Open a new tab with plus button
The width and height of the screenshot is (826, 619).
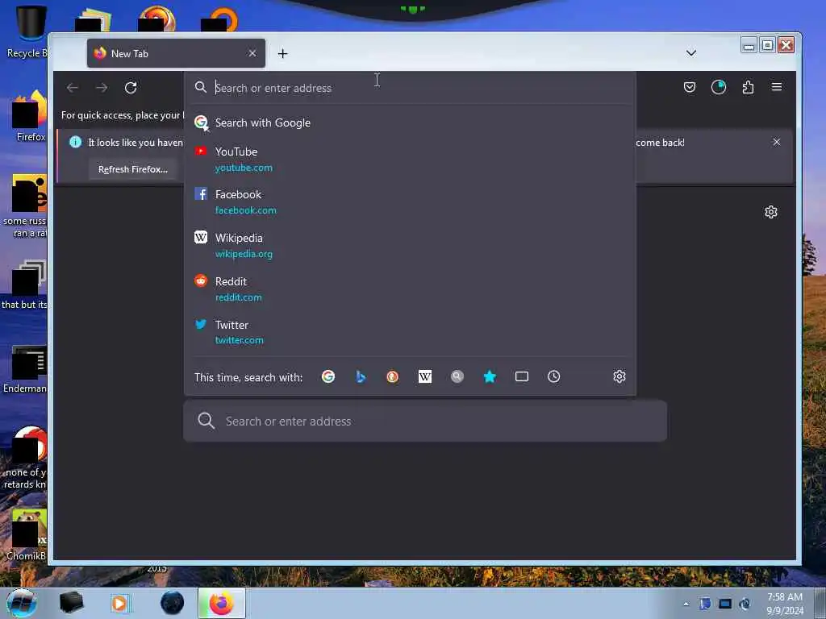tap(283, 54)
